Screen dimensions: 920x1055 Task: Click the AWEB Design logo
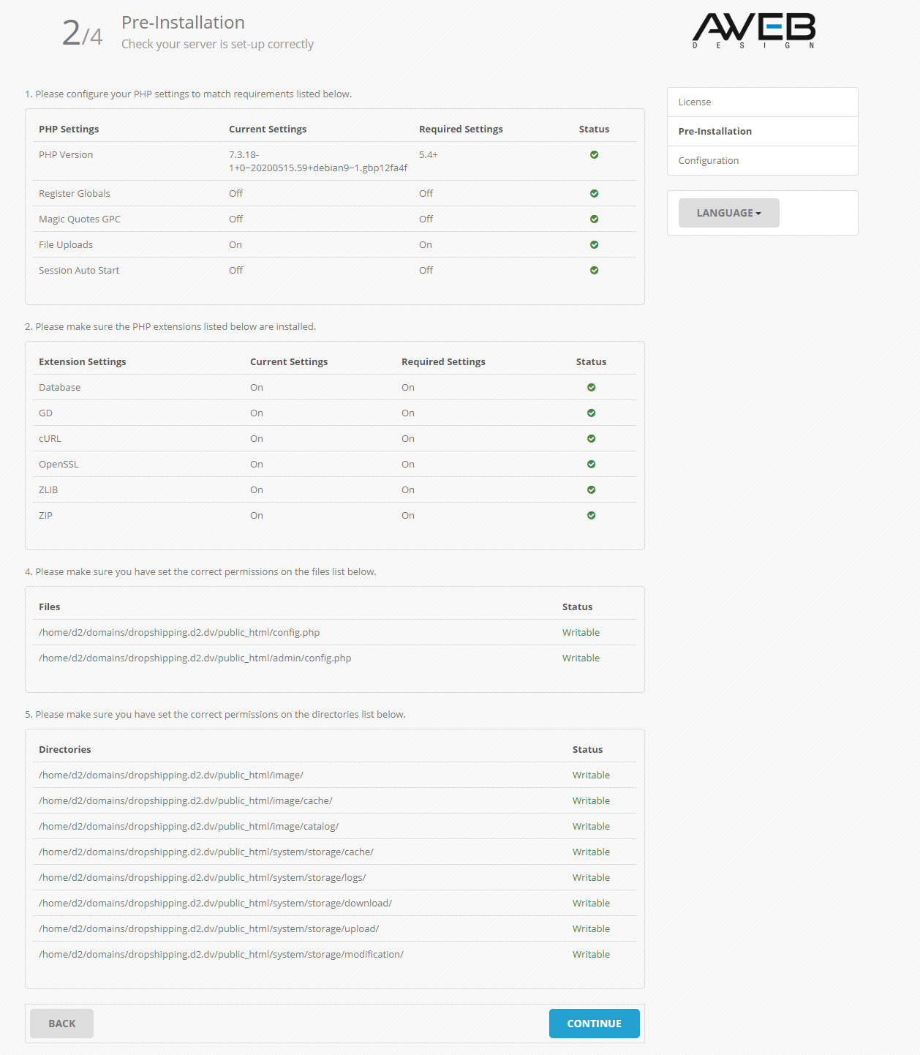coord(753,31)
